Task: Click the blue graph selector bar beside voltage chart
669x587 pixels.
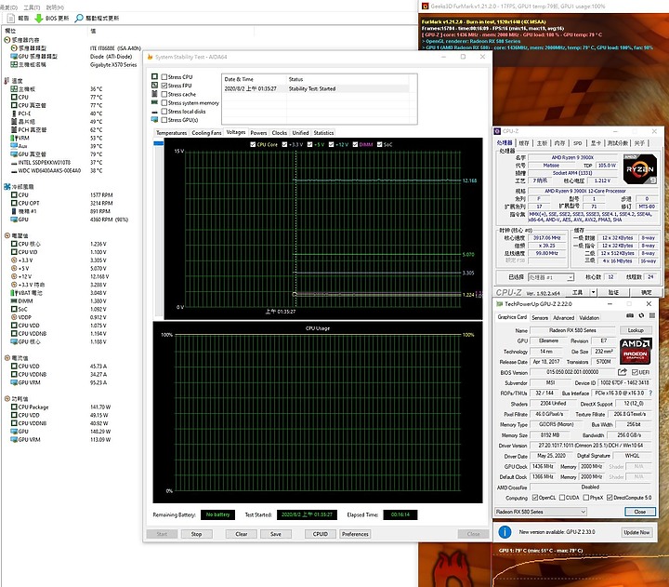Action: click(x=158, y=143)
